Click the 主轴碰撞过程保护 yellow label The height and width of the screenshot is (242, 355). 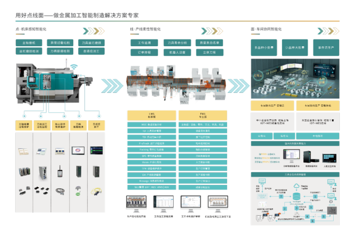(24, 125)
